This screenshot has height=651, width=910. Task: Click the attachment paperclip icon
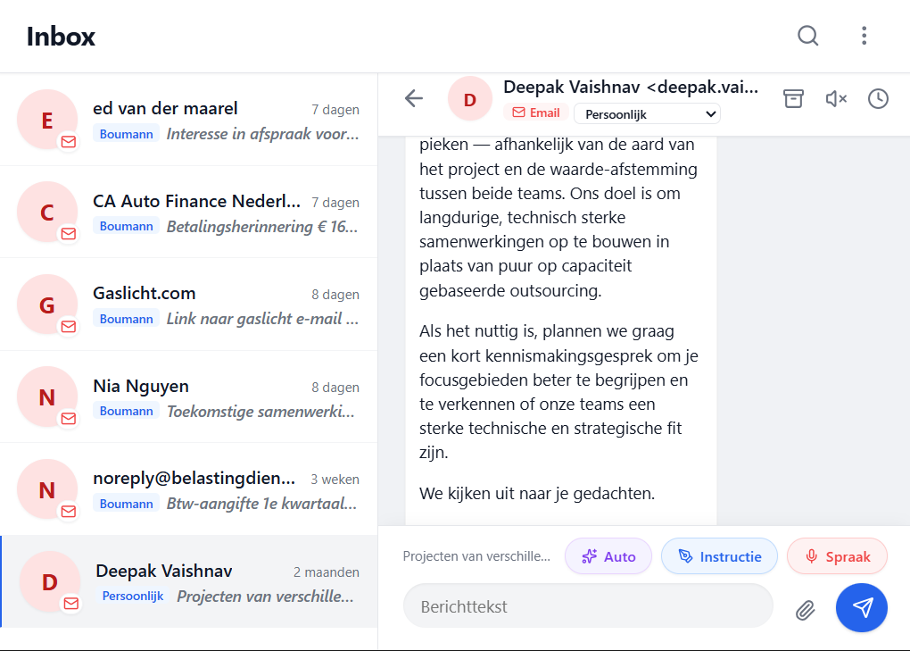tap(805, 608)
